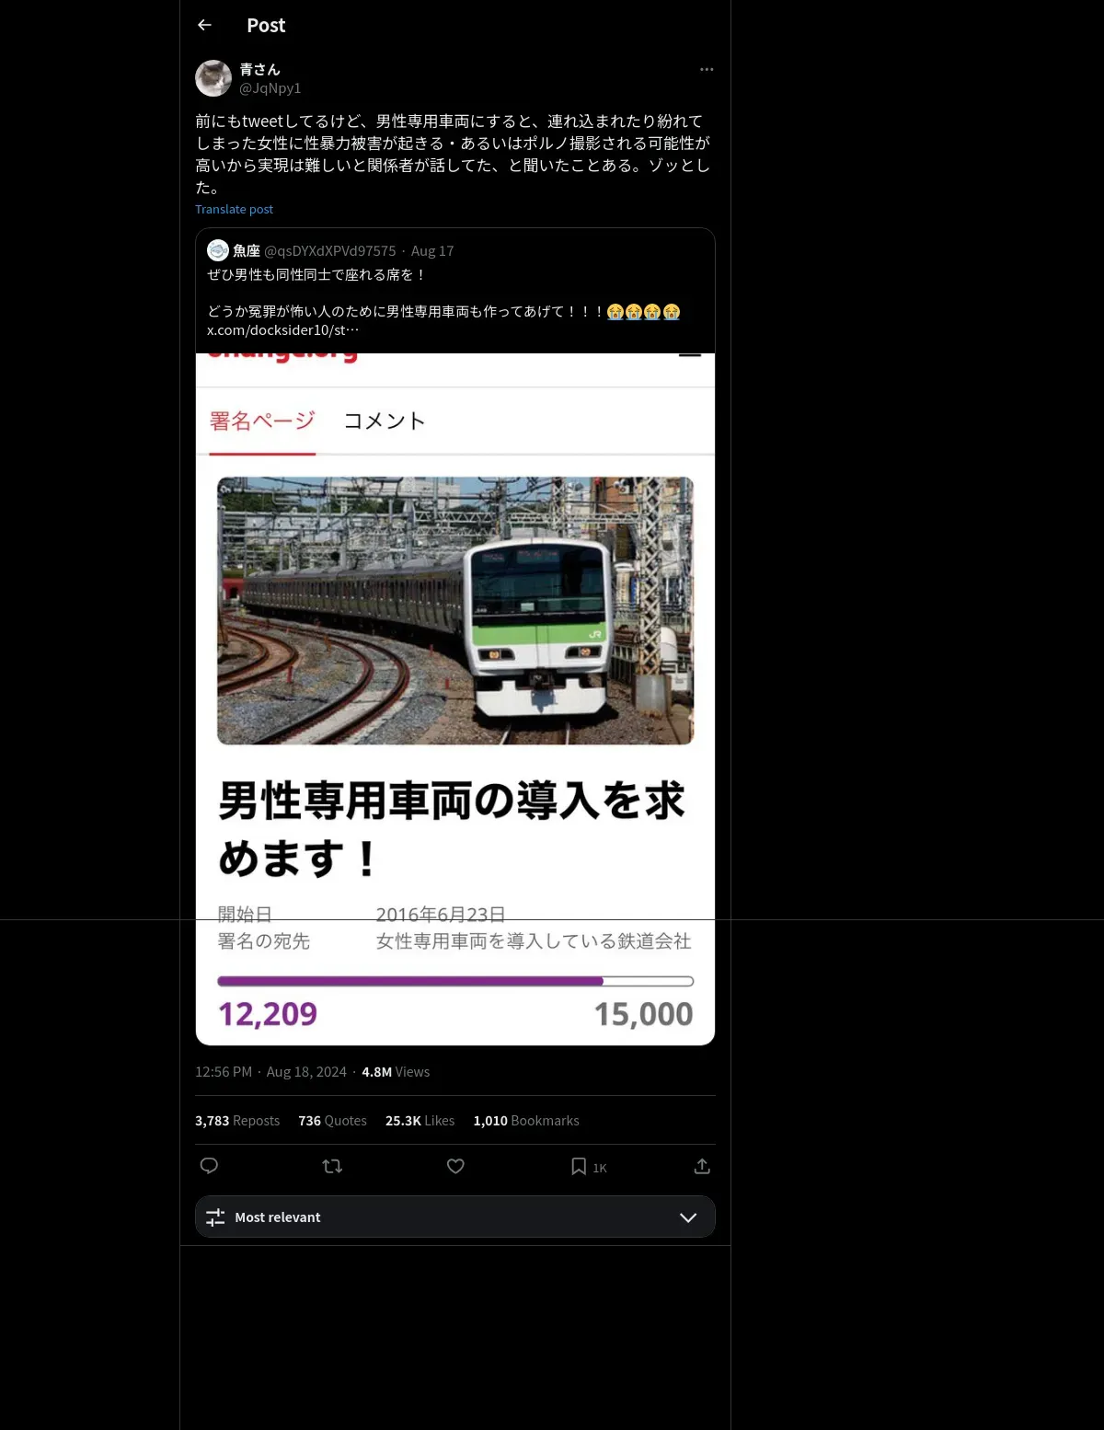Open the 25.3K Likes count
This screenshot has width=1104, height=1430.
pos(420,1121)
